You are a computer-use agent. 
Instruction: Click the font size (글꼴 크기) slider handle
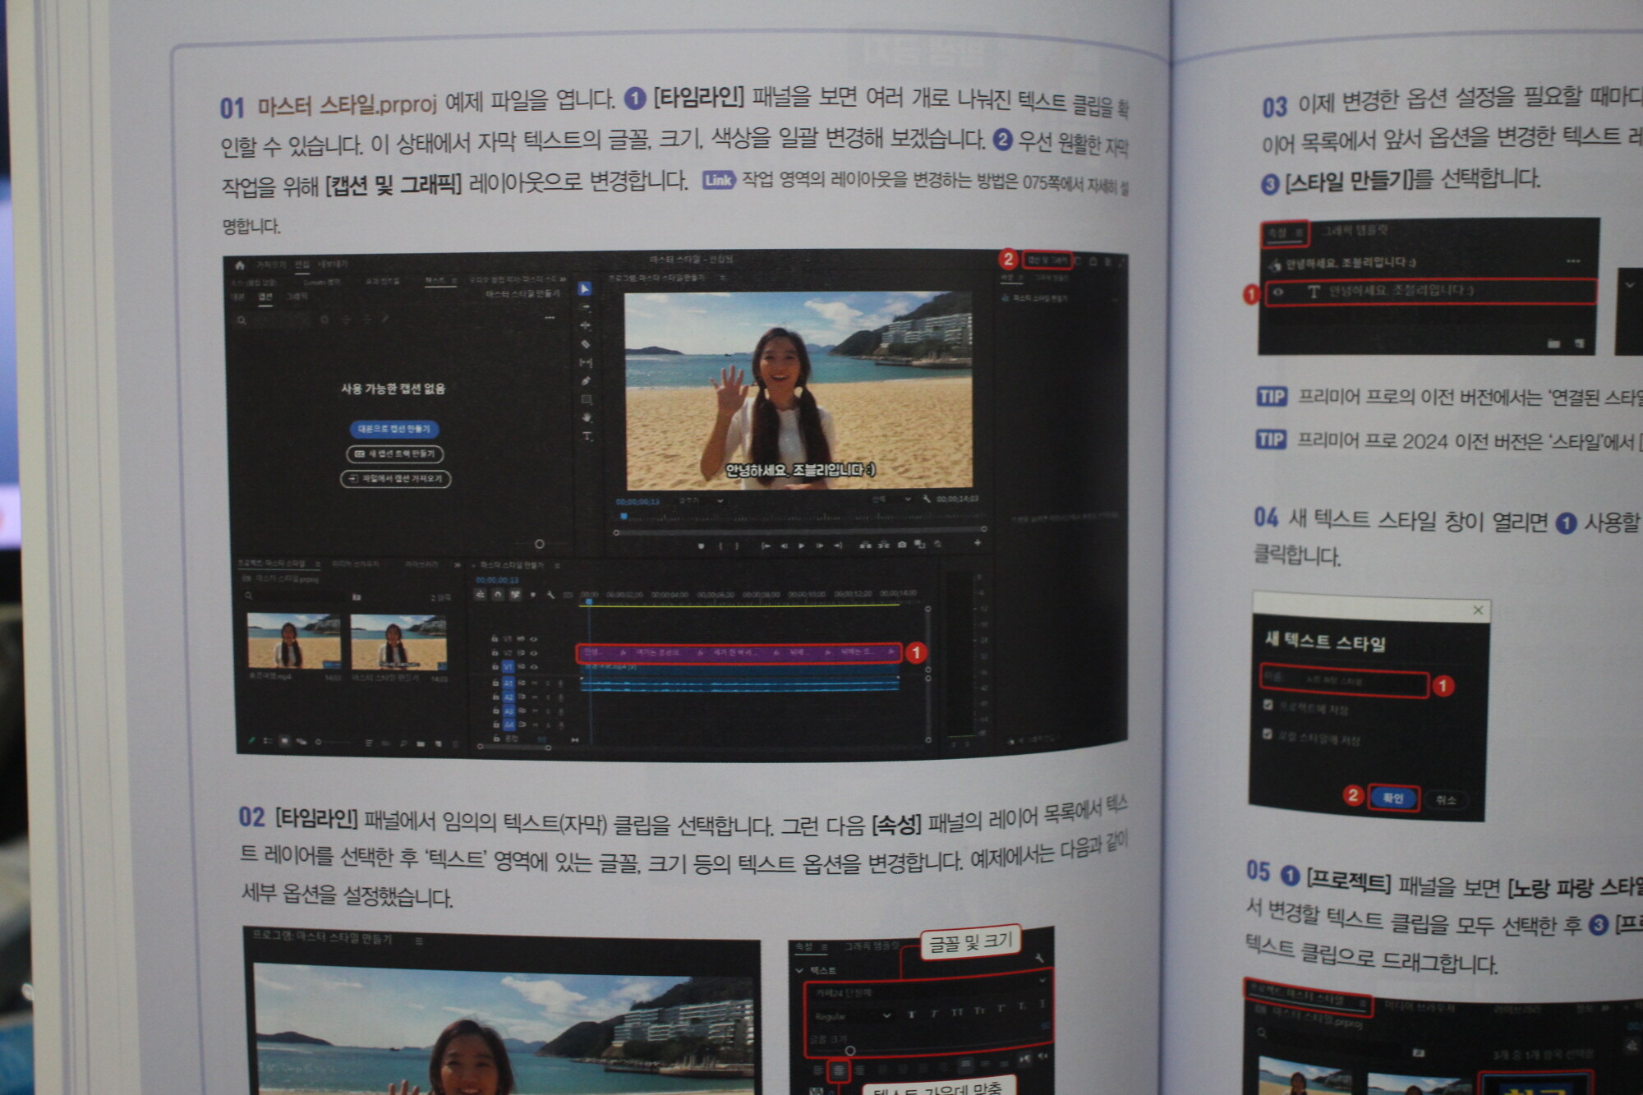click(x=850, y=1050)
